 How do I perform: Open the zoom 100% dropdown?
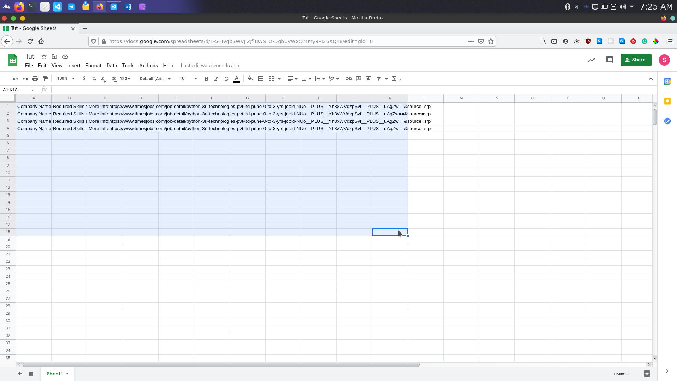[66, 79]
